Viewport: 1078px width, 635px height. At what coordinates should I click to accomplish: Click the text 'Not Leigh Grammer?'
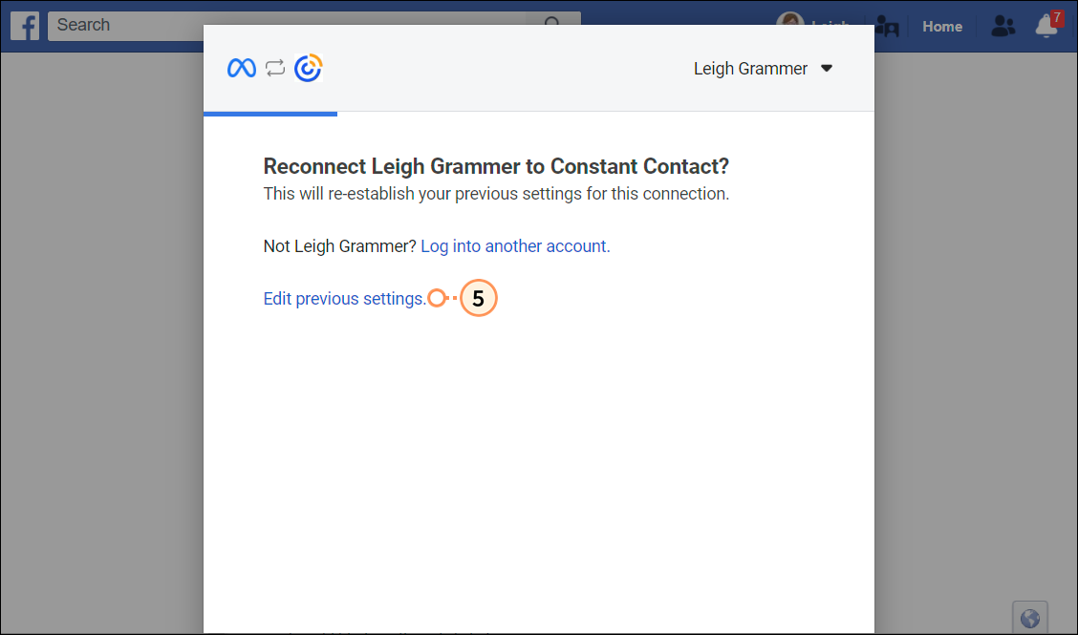coord(339,246)
